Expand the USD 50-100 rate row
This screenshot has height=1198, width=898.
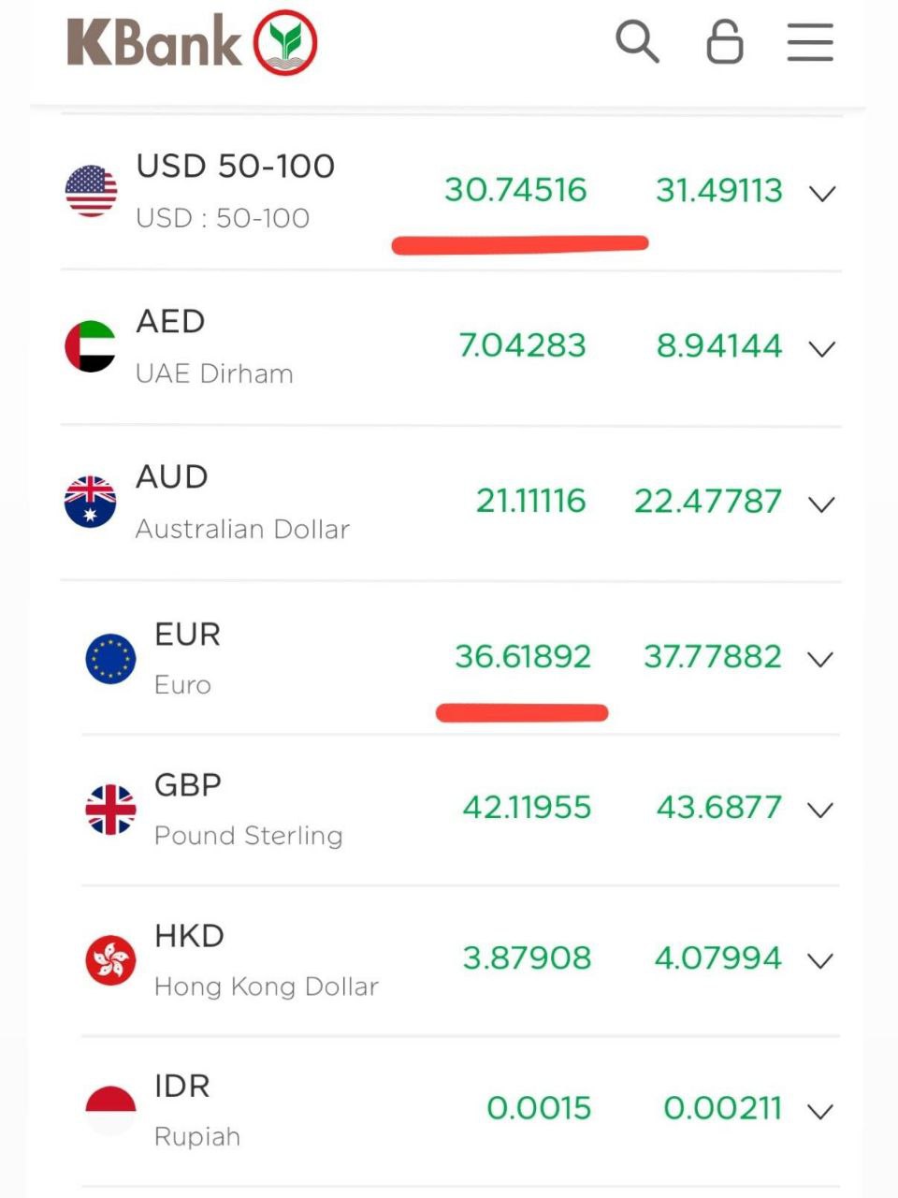[x=822, y=194]
